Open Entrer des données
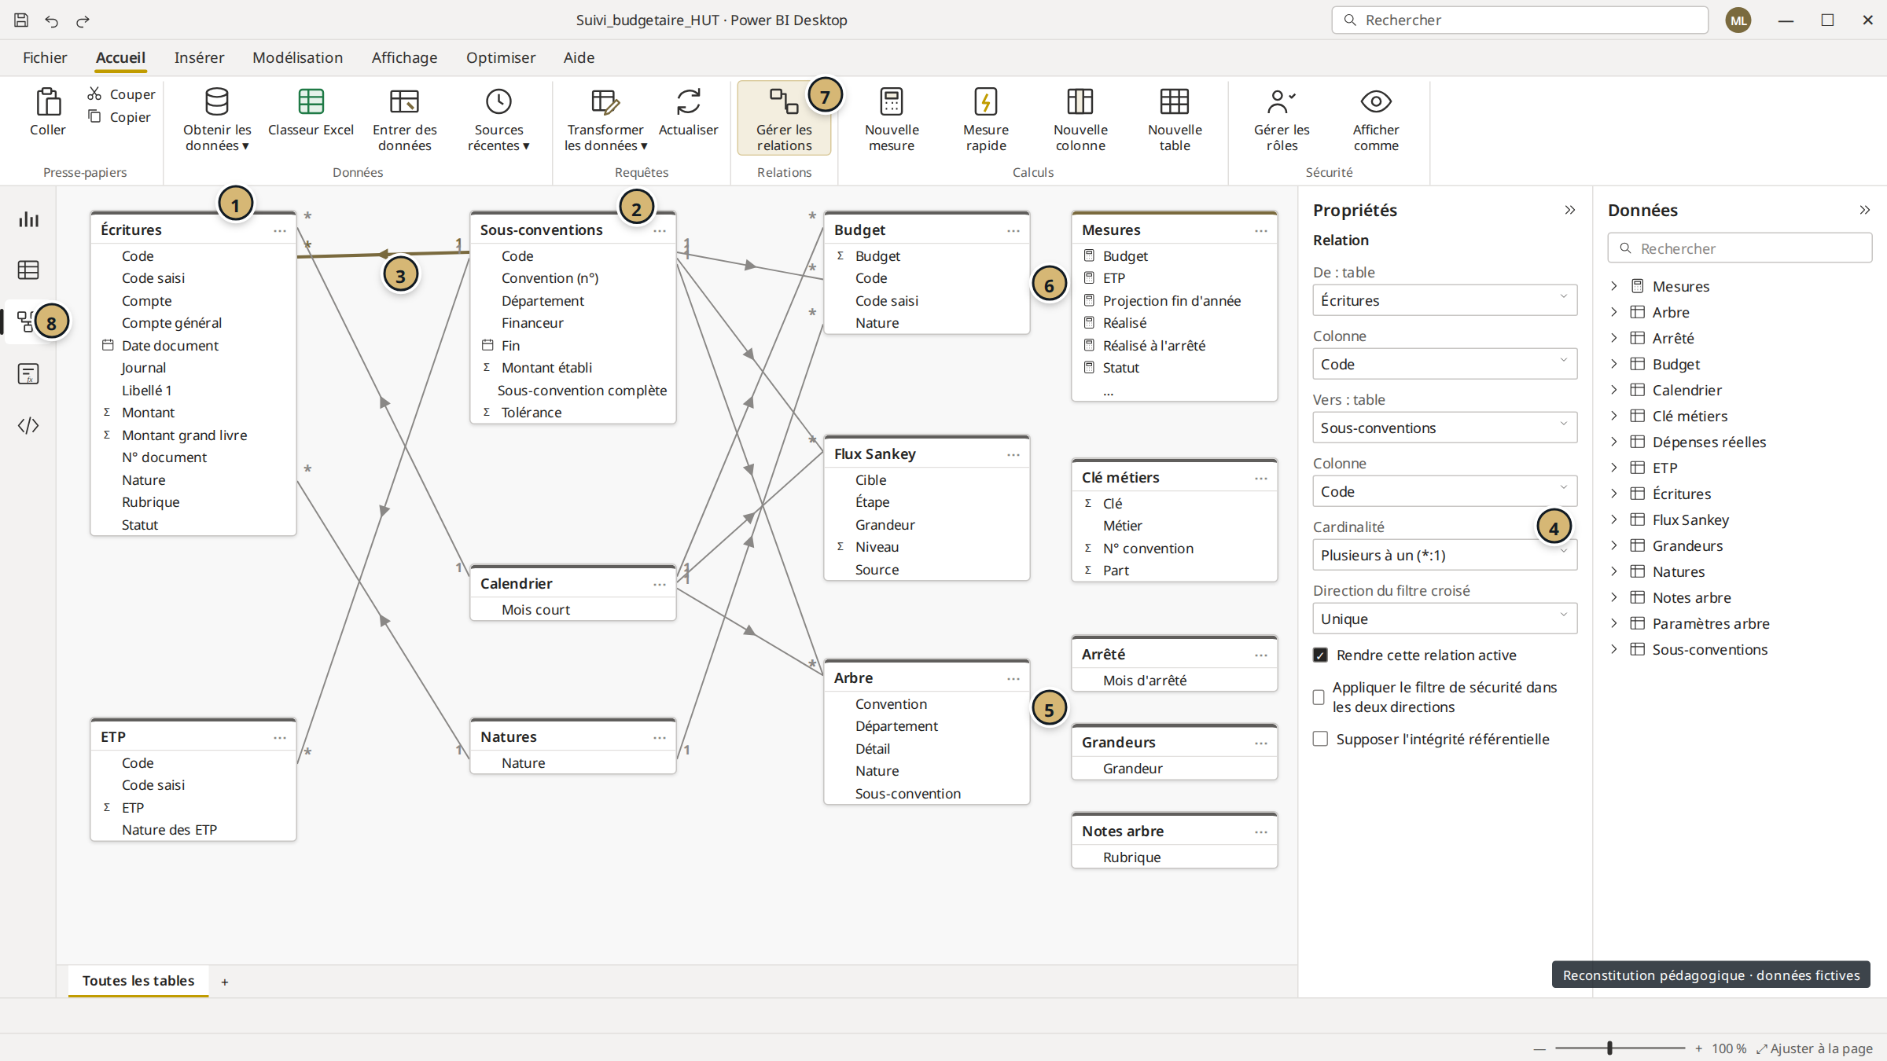 [x=404, y=119]
